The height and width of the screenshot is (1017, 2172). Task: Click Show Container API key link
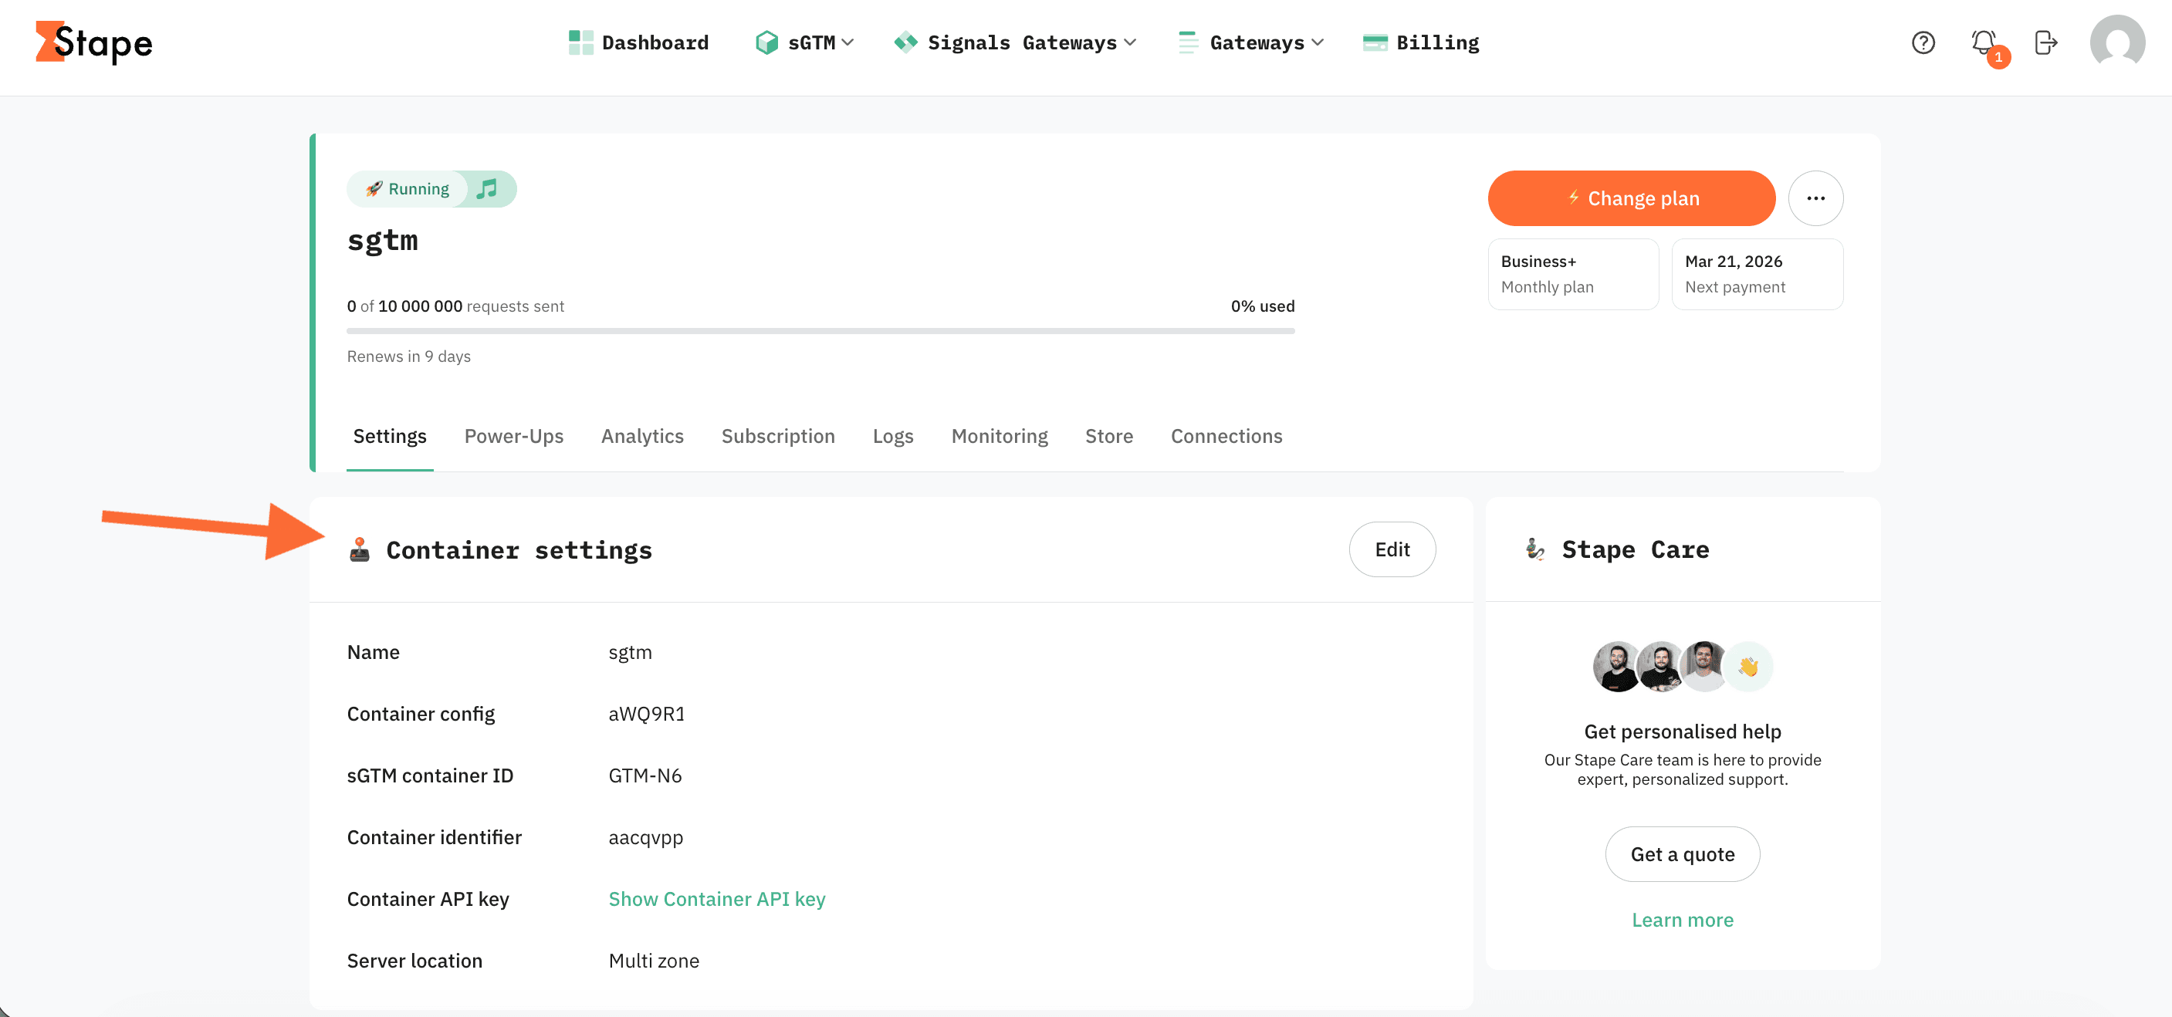coord(717,899)
